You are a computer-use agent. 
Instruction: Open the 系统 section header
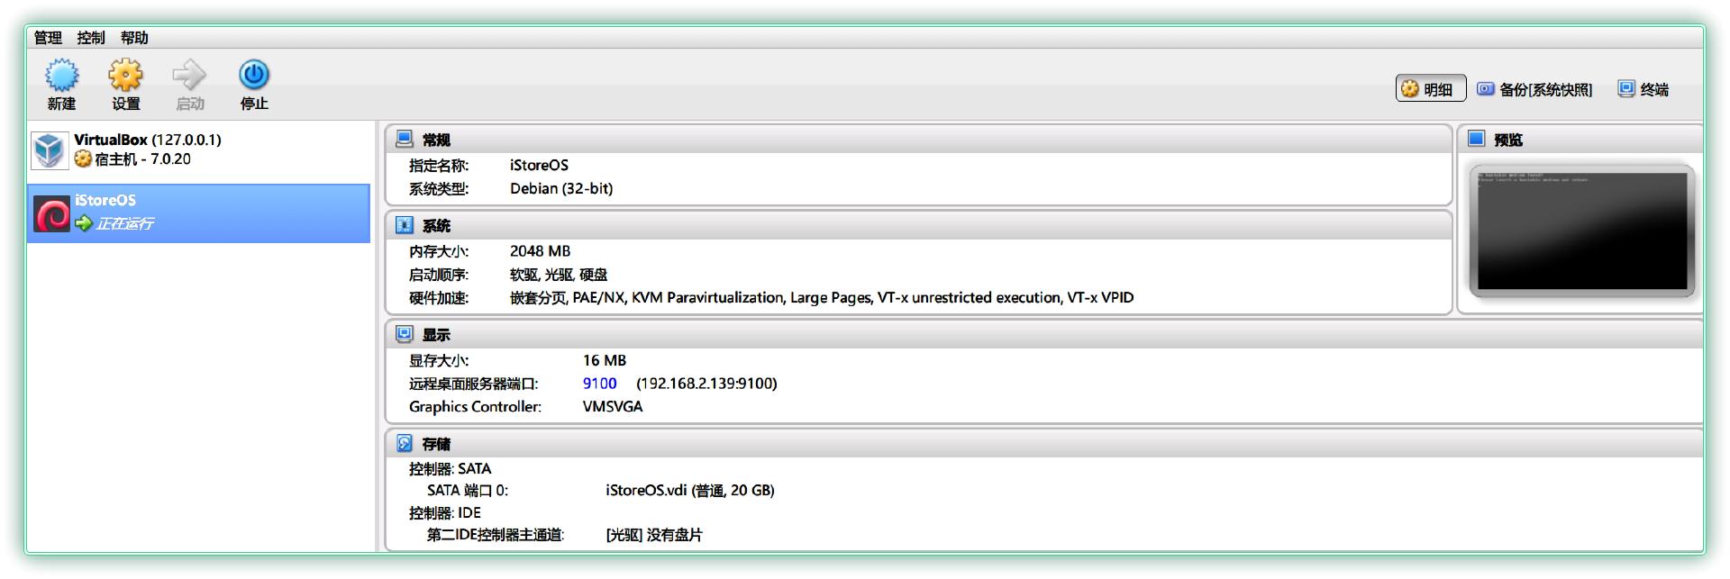919,225
